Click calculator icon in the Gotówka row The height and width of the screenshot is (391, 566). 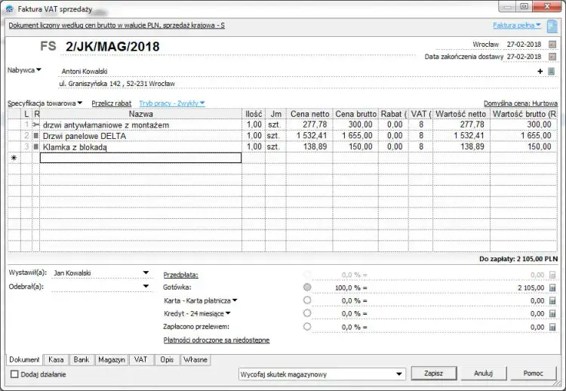[x=552, y=288]
